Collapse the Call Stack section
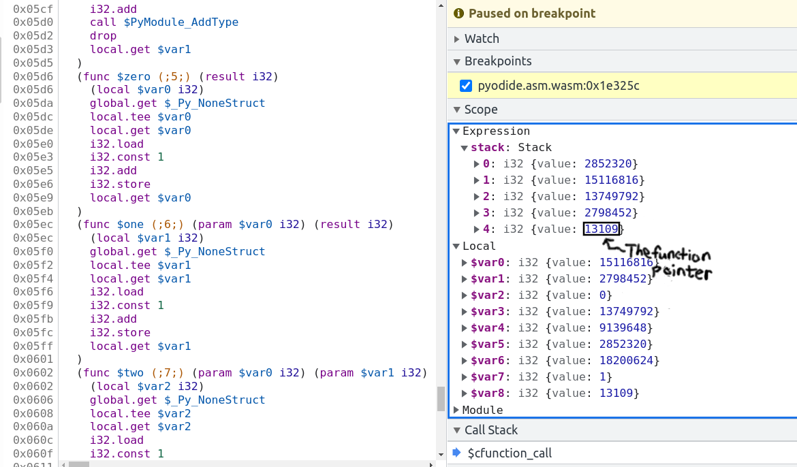Image resolution: width=797 pixels, height=467 pixels. (x=457, y=430)
